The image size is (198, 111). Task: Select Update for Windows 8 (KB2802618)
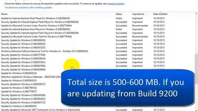(x=19, y=73)
